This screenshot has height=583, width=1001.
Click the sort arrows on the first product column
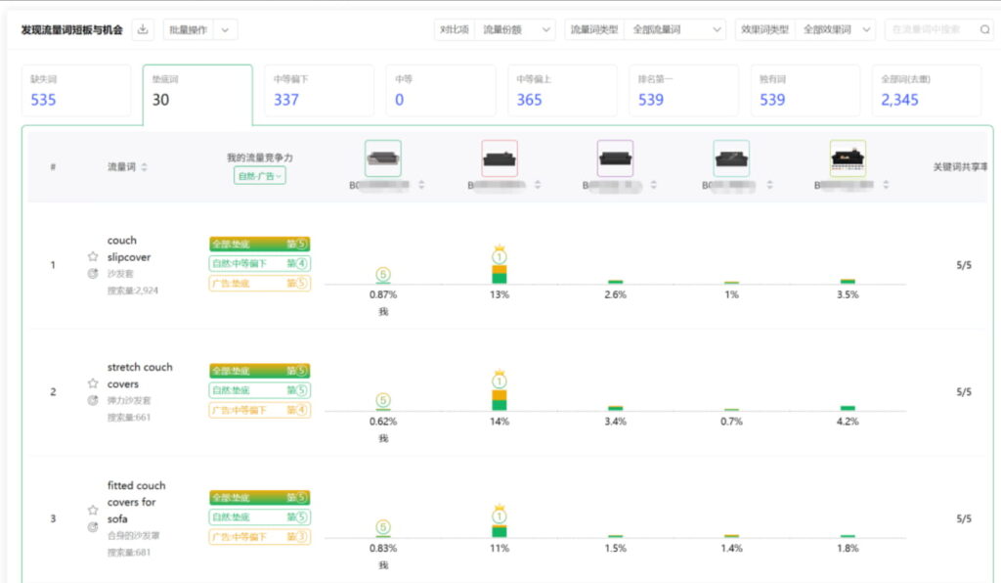point(420,185)
